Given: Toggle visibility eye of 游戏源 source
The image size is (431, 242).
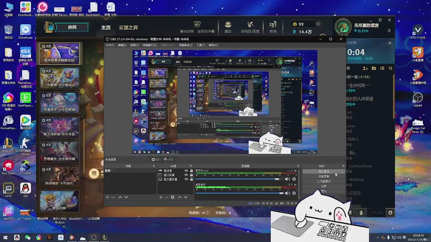Looking at the screenshot, I should tap(186, 170).
